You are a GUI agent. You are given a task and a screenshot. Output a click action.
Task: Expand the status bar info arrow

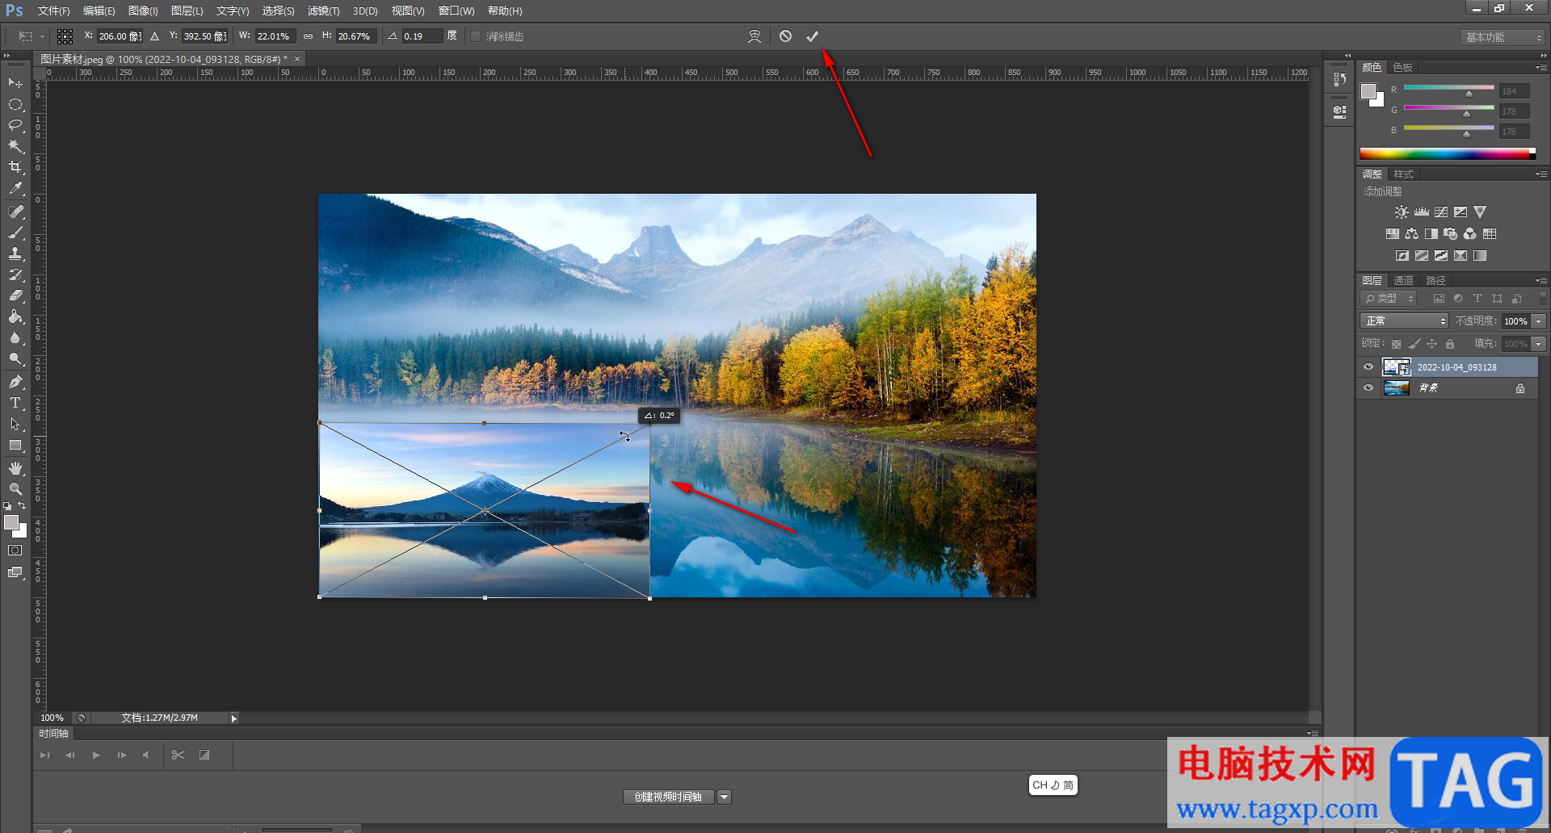point(234,718)
